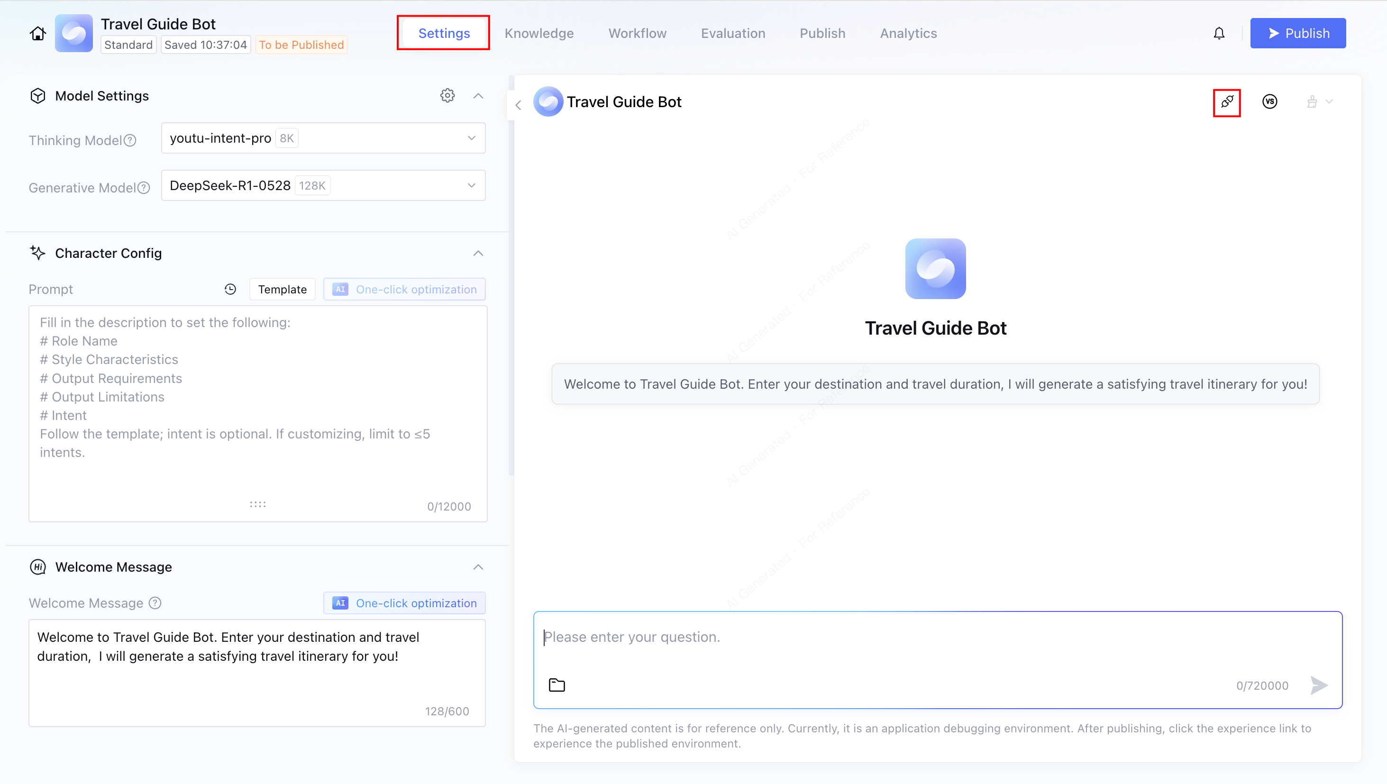1387x784 pixels.
Task: Open the Generative Model dropdown
Action: (x=323, y=186)
